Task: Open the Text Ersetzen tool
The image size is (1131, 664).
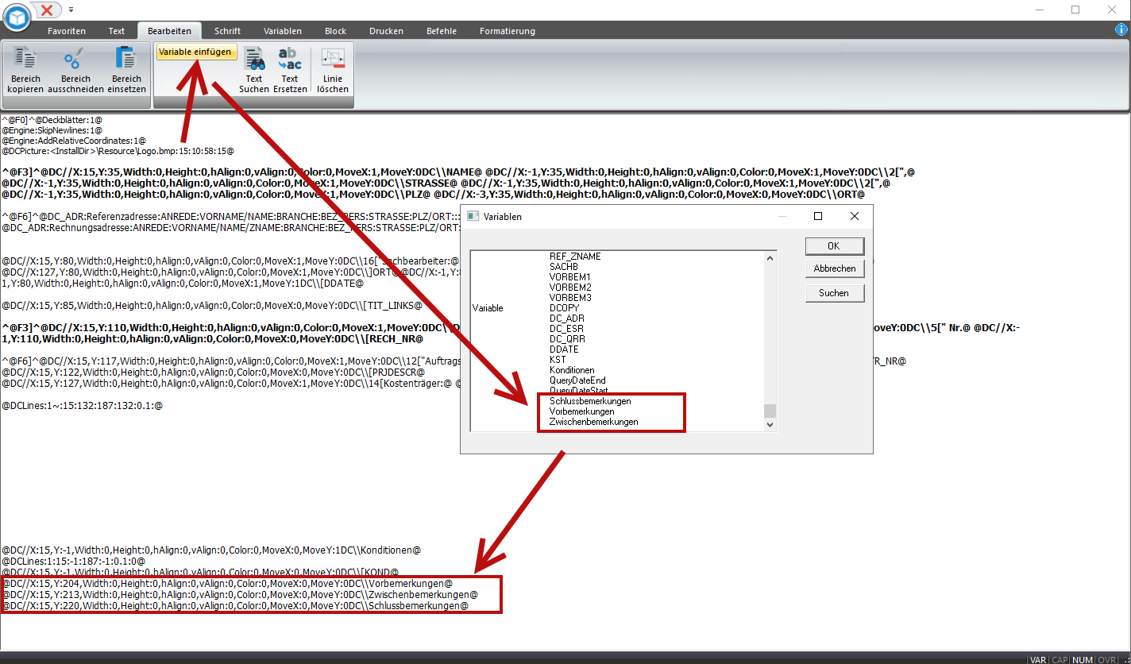Action: point(290,59)
